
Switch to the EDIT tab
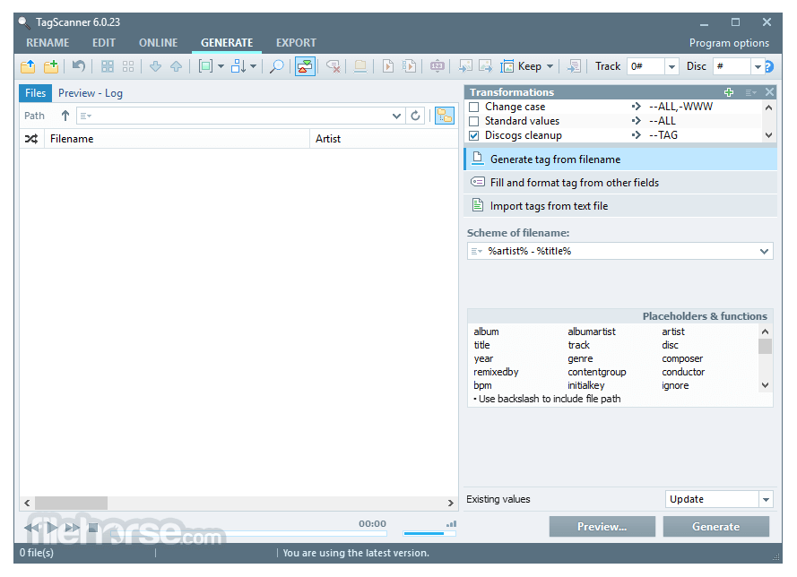[x=104, y=43]
